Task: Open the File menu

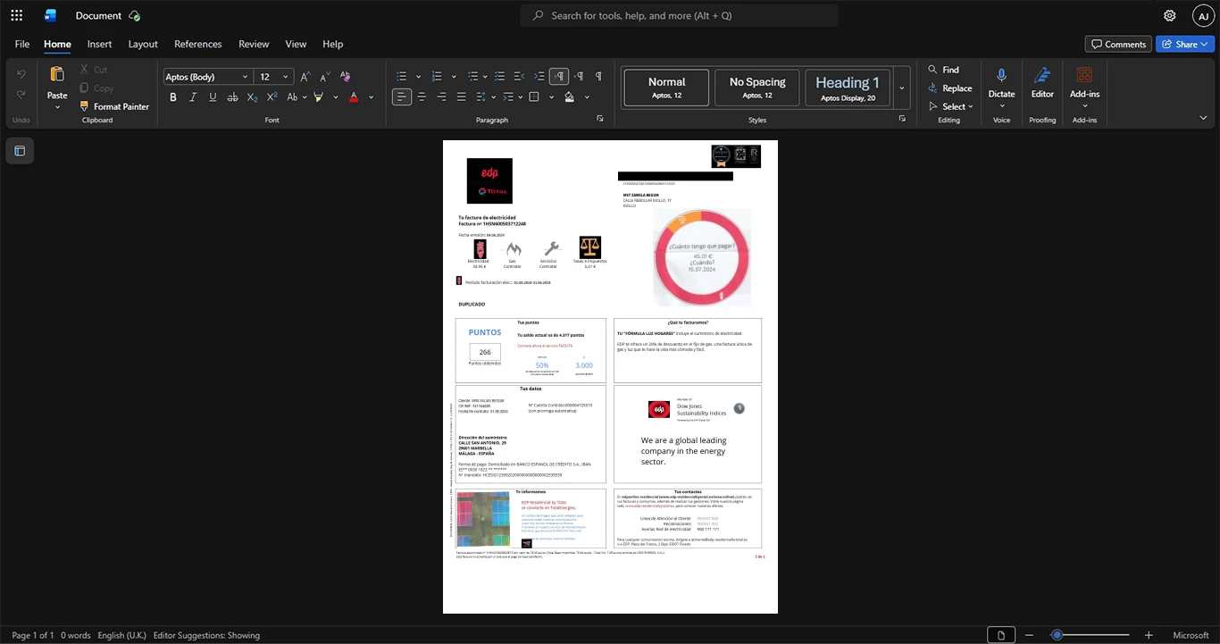Action: point(22,44)
